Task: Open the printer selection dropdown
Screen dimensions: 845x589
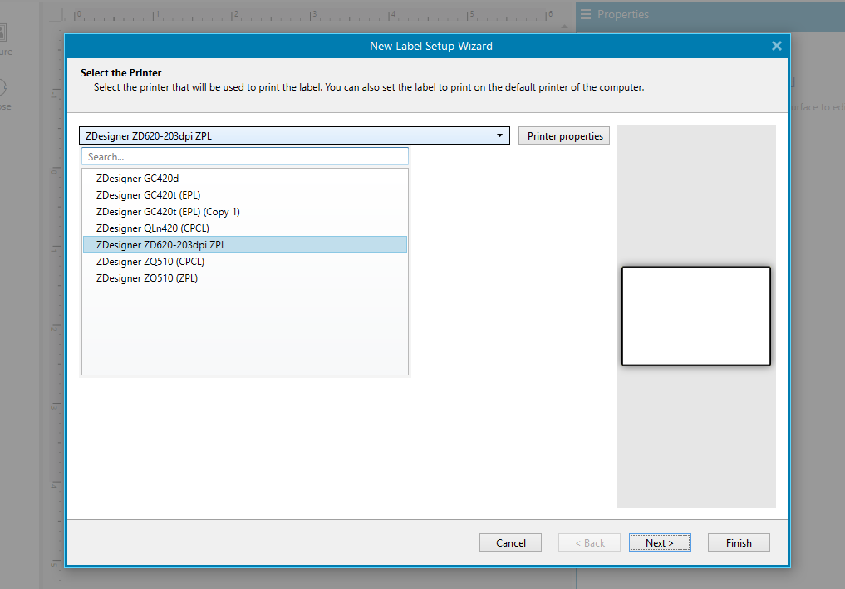Action: tap(499, 135)
